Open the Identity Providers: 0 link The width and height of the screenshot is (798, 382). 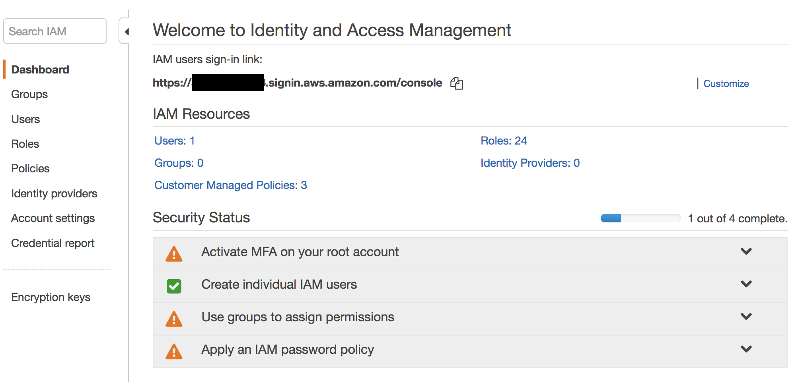(530, 163)
